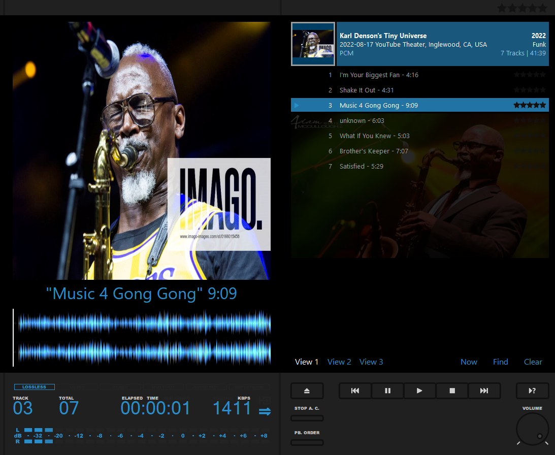This screenshot has height=455, width=555.
Task: Toggle the Stop A. C. switch
Action: pos(307,418)
